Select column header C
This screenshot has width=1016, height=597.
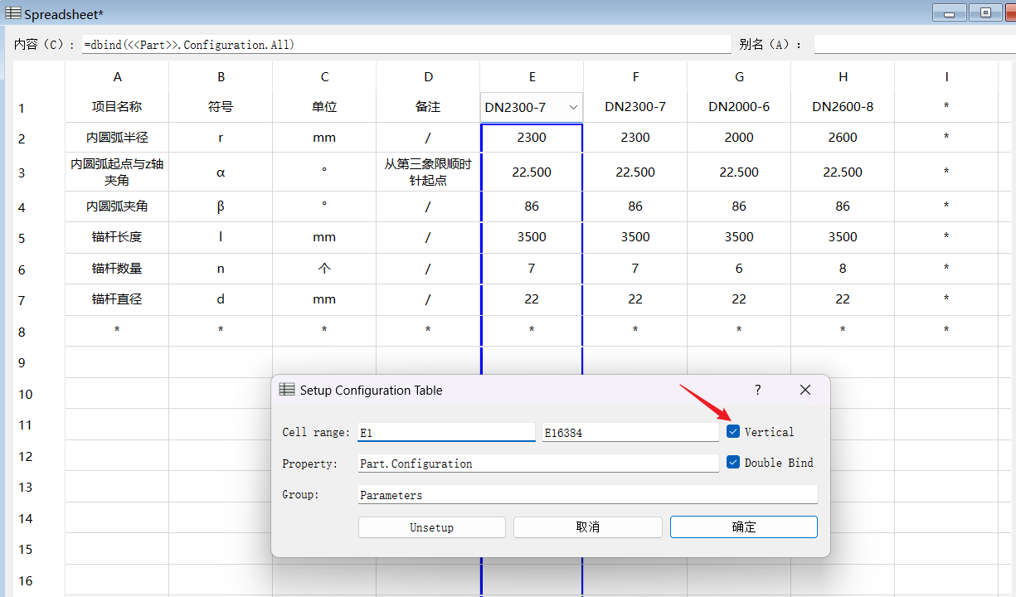(324, 77)
